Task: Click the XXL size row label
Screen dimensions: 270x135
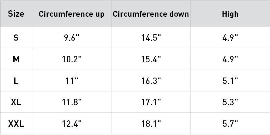Action: (16, 124)
